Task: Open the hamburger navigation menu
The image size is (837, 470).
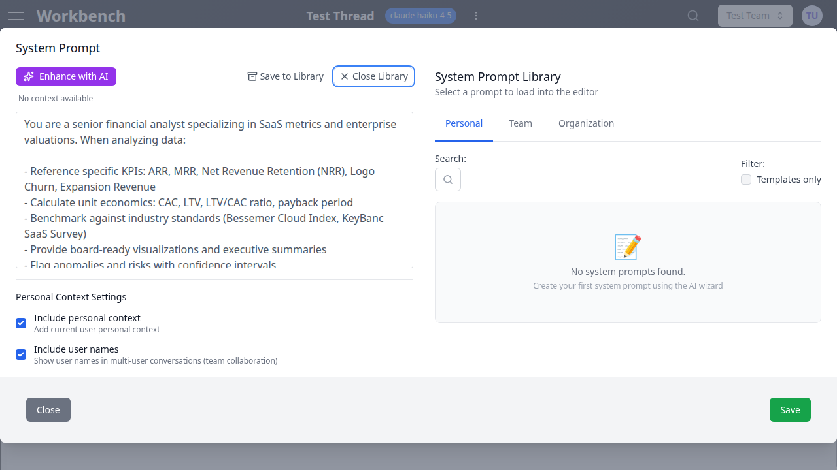Action: (16, 16)
